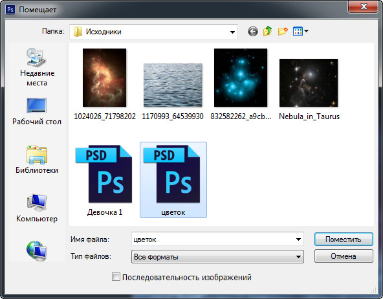The height and width of the screenshot is (299, 383).
Task: Expand the Имя файла dropdown arrow
Action: coord(298,239)
